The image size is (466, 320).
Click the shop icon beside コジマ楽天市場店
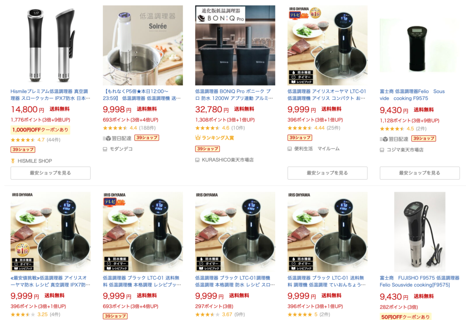coord(382,150)
